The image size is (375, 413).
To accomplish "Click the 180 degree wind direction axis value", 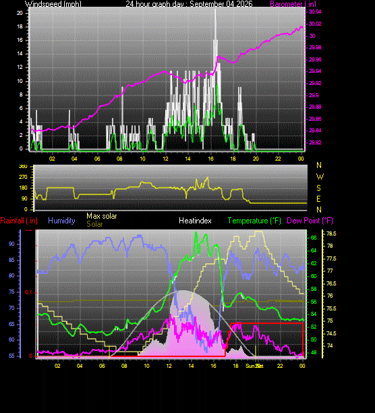I will pos(23,188).
